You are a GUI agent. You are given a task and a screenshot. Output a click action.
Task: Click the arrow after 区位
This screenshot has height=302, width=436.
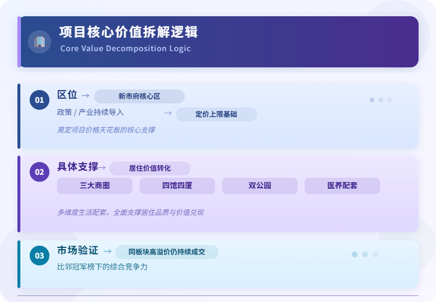[85, 96]
